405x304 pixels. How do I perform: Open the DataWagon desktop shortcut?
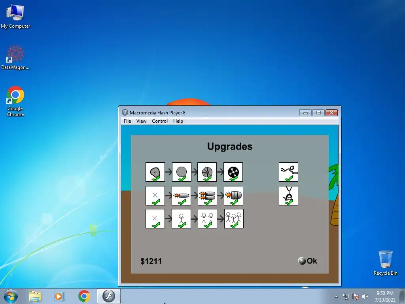[x=15, y=57]
